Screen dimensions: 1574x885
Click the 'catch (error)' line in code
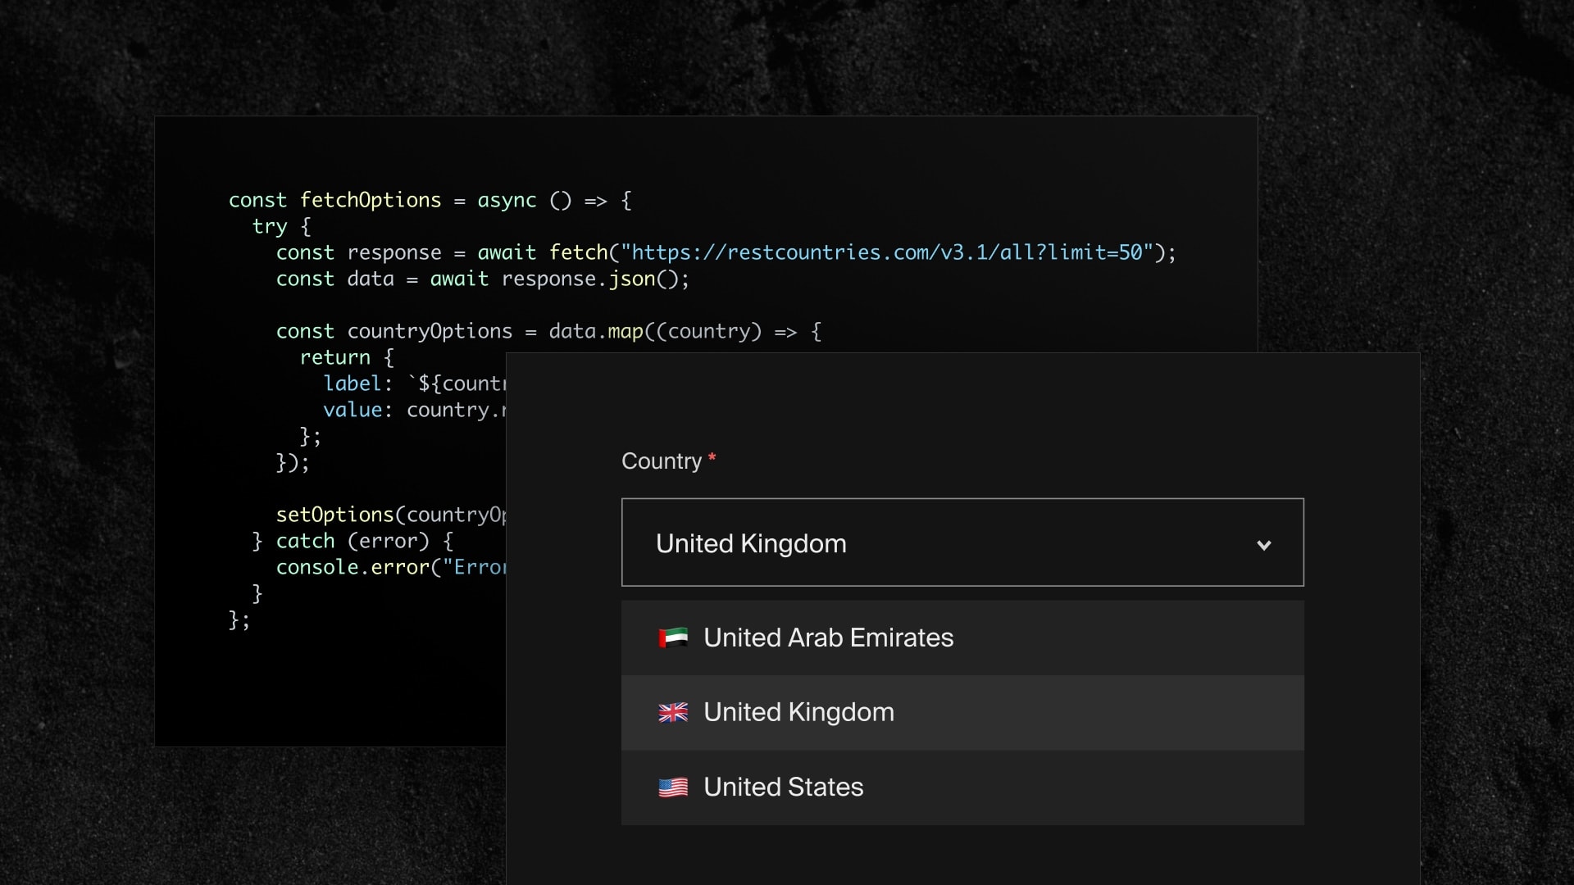pyautogui.click(x=353, y=541)
